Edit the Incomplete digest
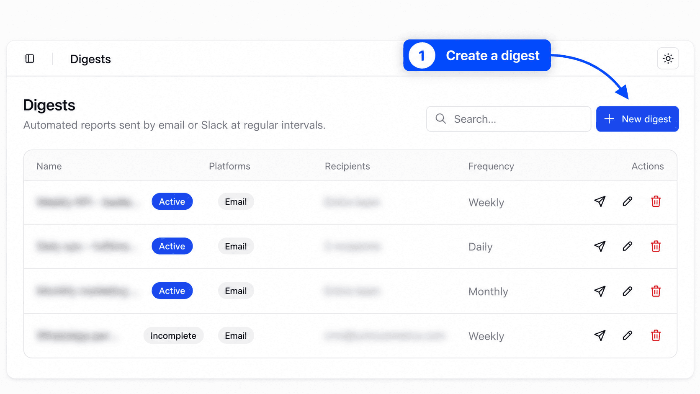 point(627,335)
